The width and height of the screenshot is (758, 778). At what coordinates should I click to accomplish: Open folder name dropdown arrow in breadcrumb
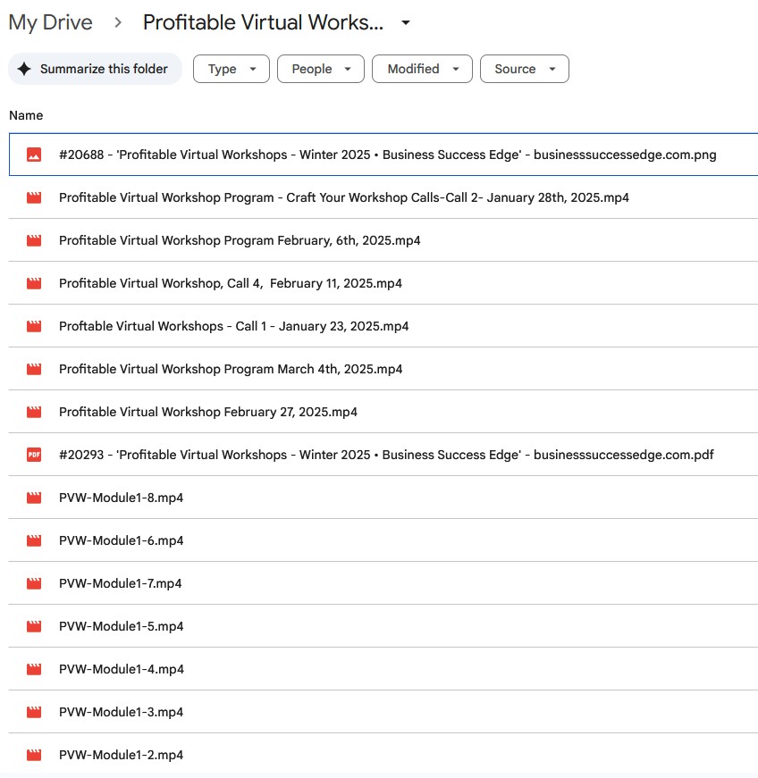405,23
